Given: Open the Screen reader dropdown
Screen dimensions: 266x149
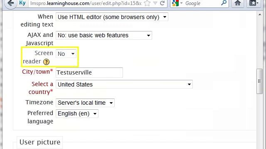Looking at the screenshot, I should (x=66, y=54).
